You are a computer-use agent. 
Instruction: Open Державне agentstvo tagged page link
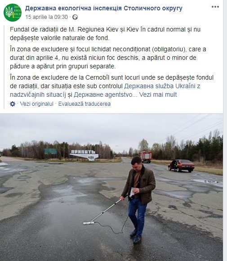pyautogui.click(x=103, y=94)
